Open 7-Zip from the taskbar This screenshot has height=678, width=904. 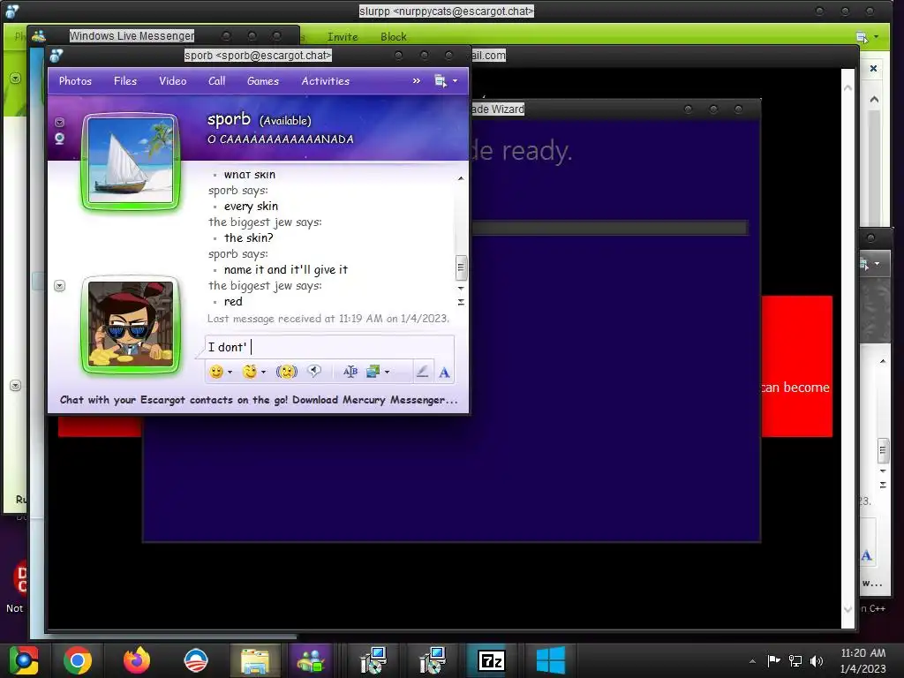[492, 660]
